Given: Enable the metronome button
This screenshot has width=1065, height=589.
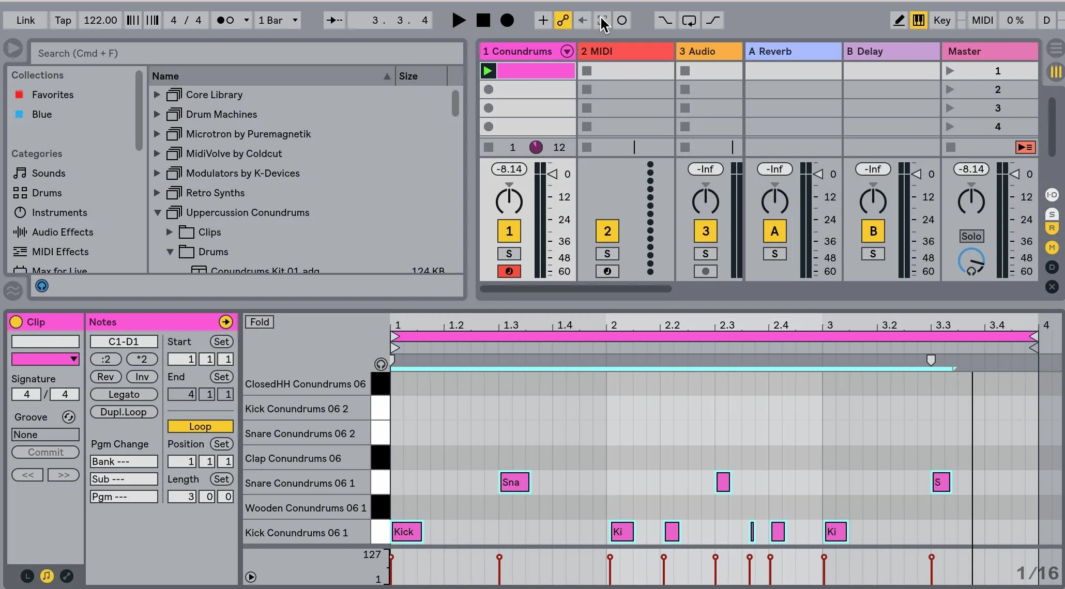Looking at the screenshot, I should tap(225, 20).
